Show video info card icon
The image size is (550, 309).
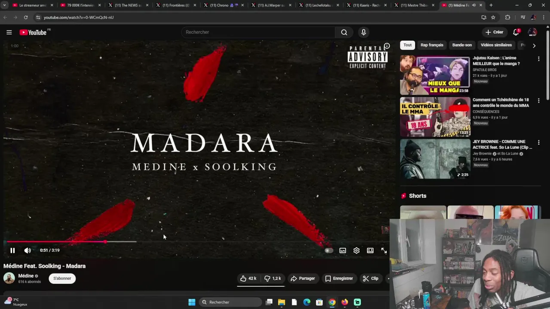pyautogui.click(x=387, y=46)
